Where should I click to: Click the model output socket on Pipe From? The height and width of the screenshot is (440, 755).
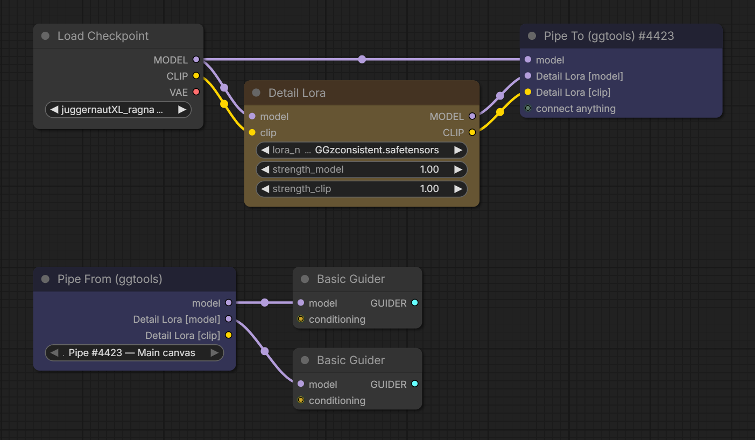(x=228, y=303)
